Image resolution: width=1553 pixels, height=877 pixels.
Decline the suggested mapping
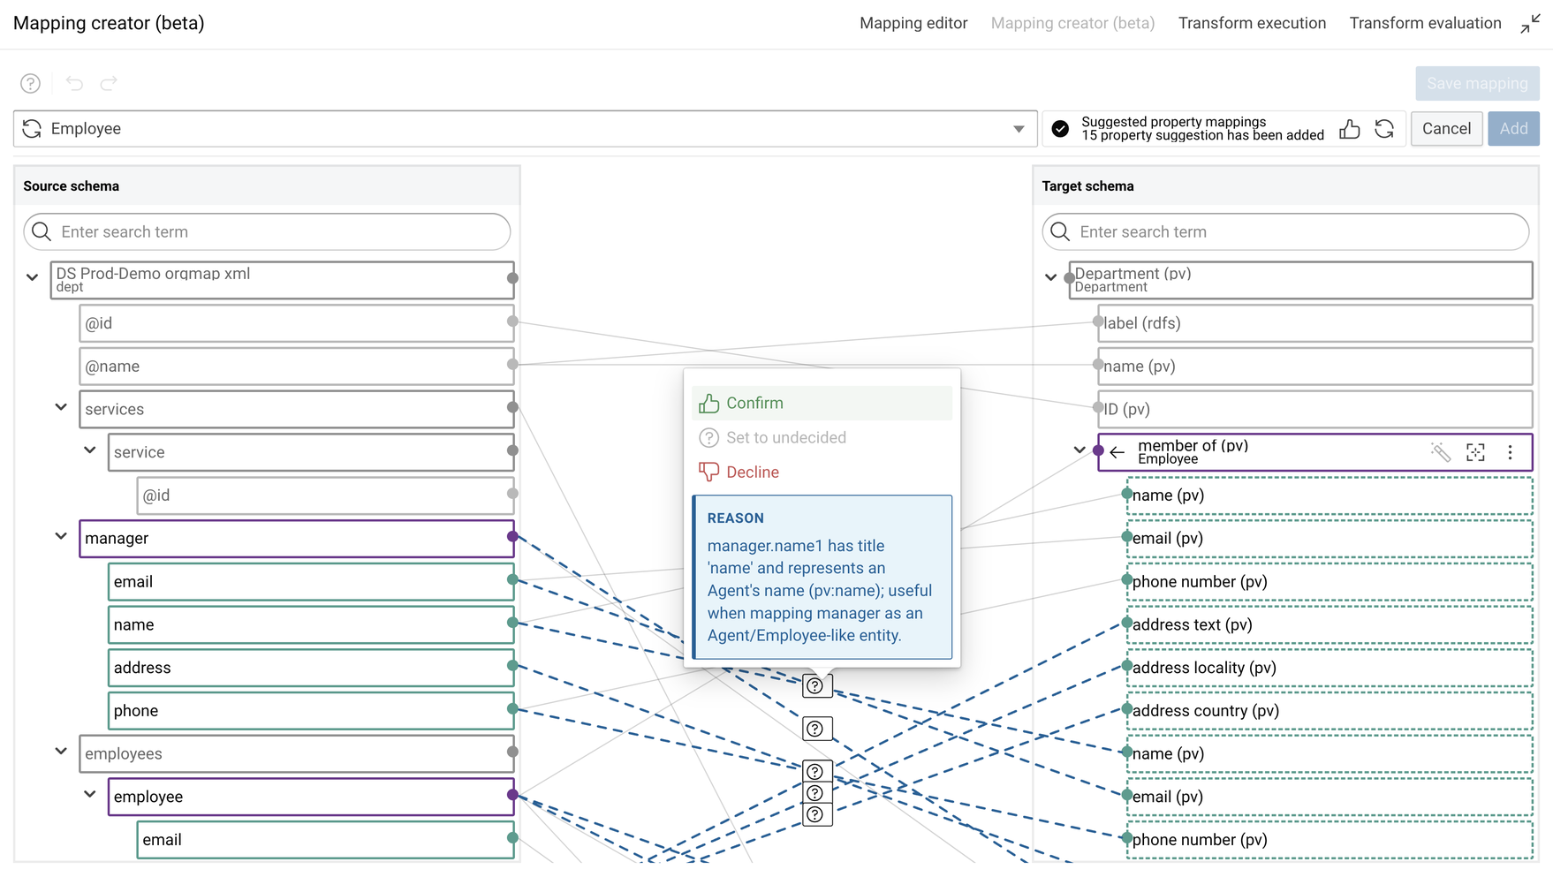tap(752, 472)
